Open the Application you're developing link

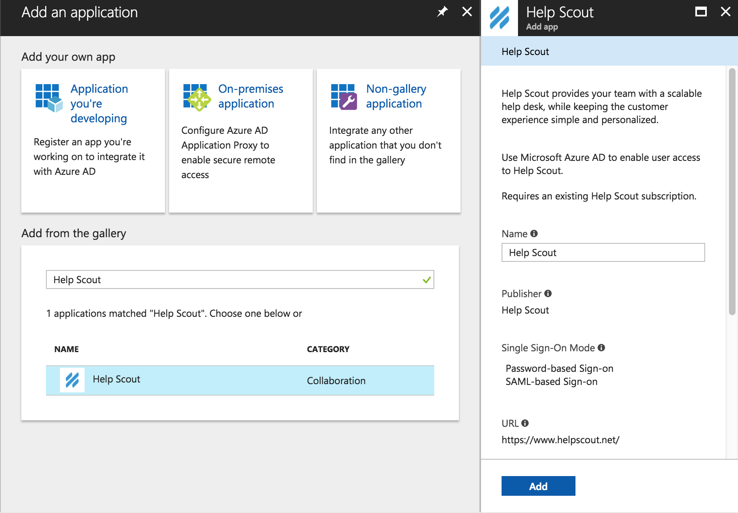point(99,103)
